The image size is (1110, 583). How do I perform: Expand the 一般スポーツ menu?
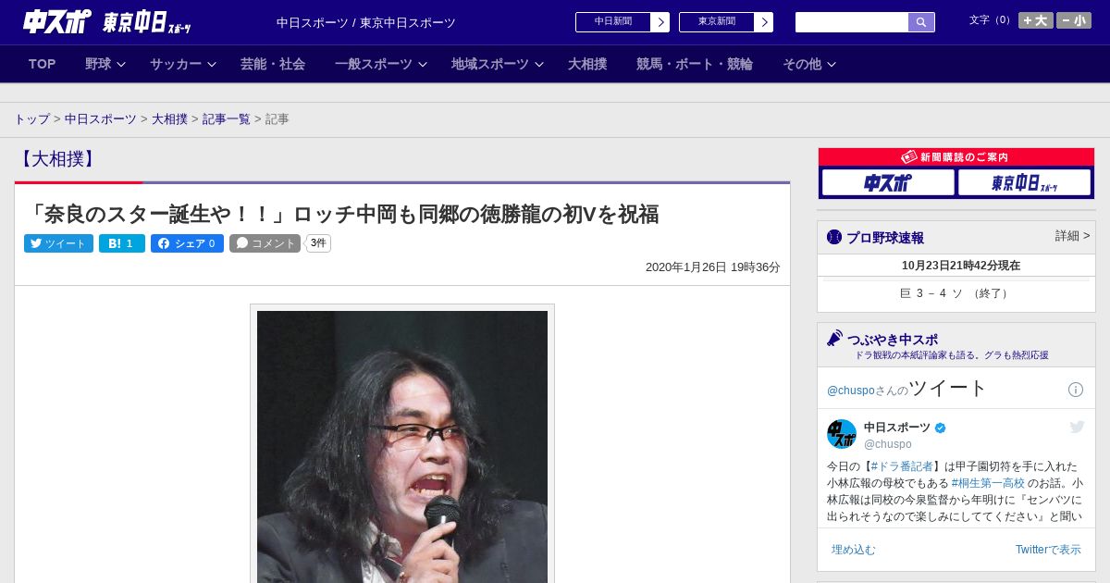pyautogui.click(x=381, y=64)
